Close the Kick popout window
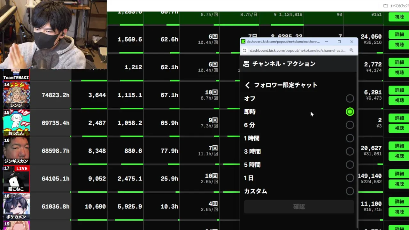The image size is (409, 230). point(352,42)
